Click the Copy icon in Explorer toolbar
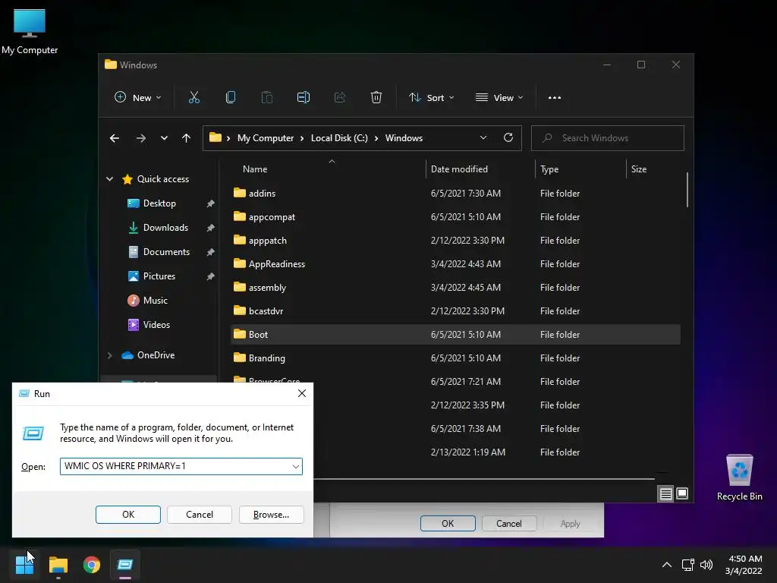 point(231,98)
